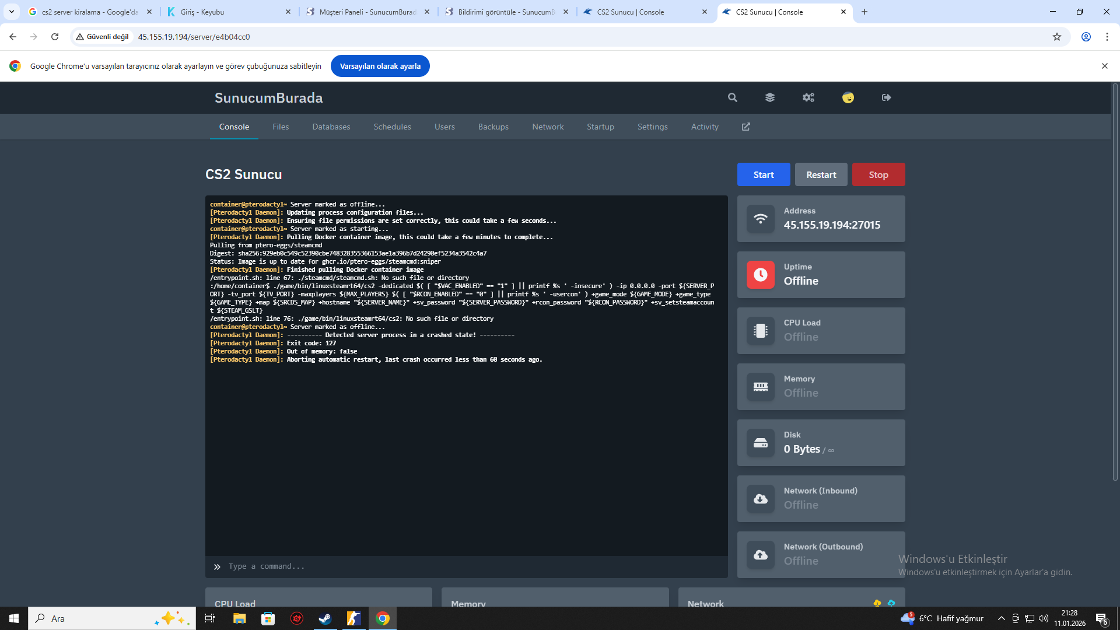Viewport: 1120px width, 630px height.
Task: Go to the Network tab
Action: [548, 127]
